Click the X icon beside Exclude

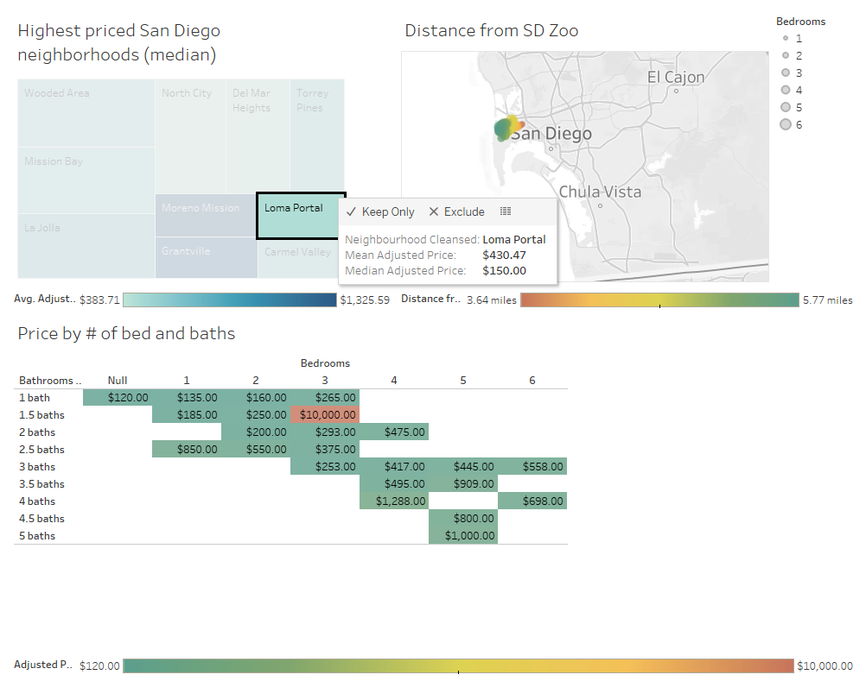tap(432, 211)
